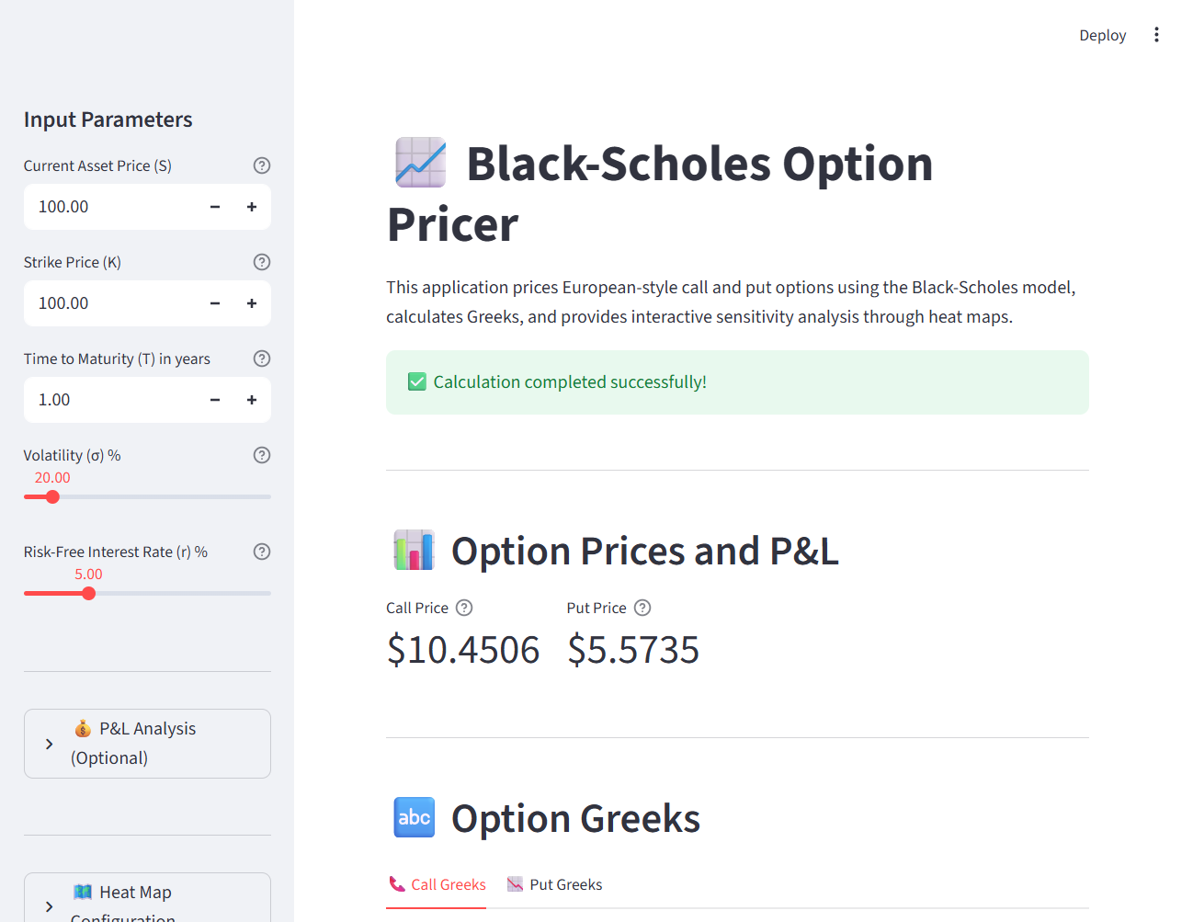The image size is (1193, 922).
Task: Decrease Current Asset Price with minus button
Action: (x=215, y=207)
